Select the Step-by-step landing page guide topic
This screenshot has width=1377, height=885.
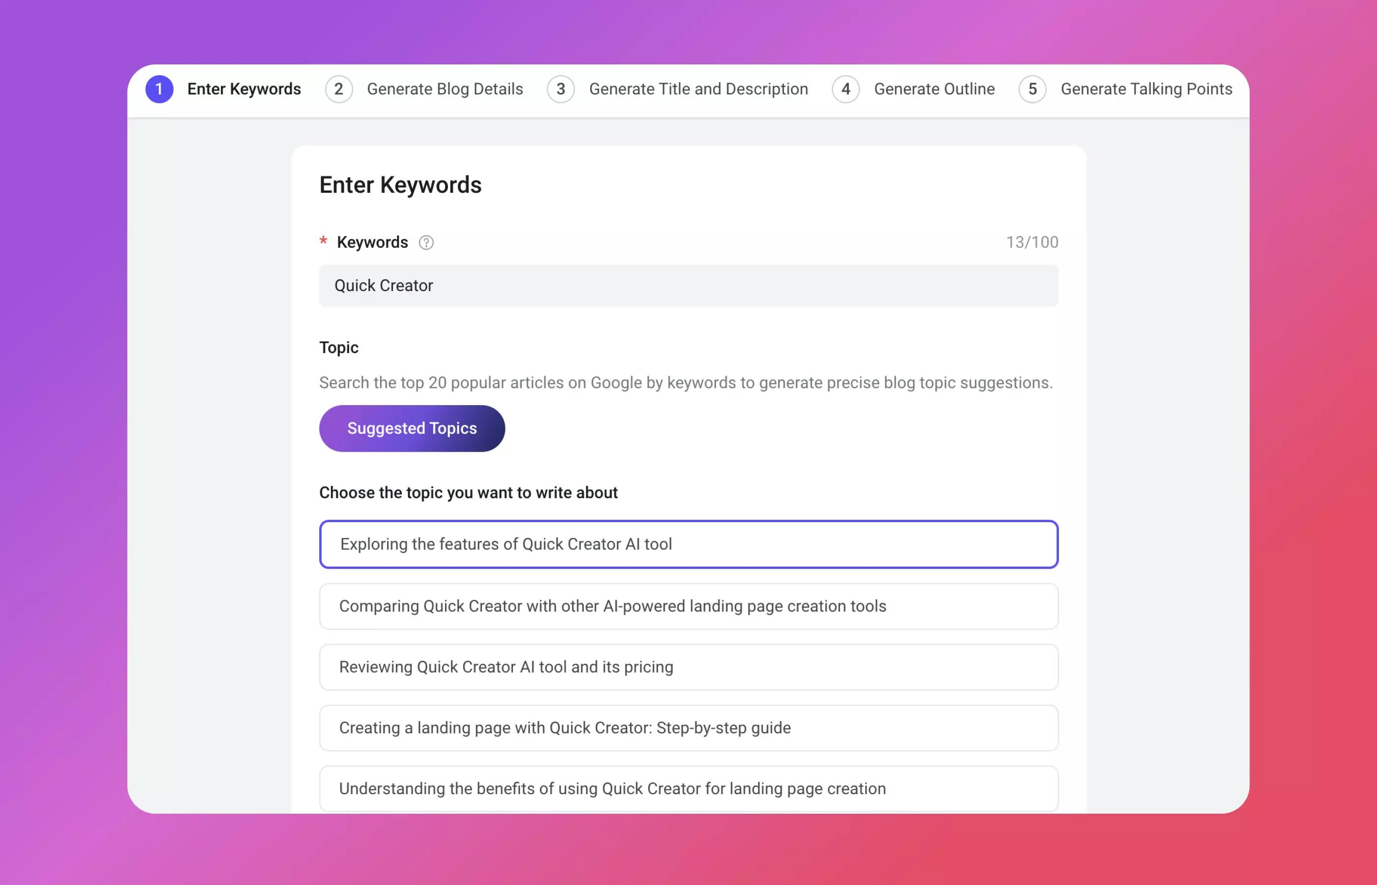(688, 728)
